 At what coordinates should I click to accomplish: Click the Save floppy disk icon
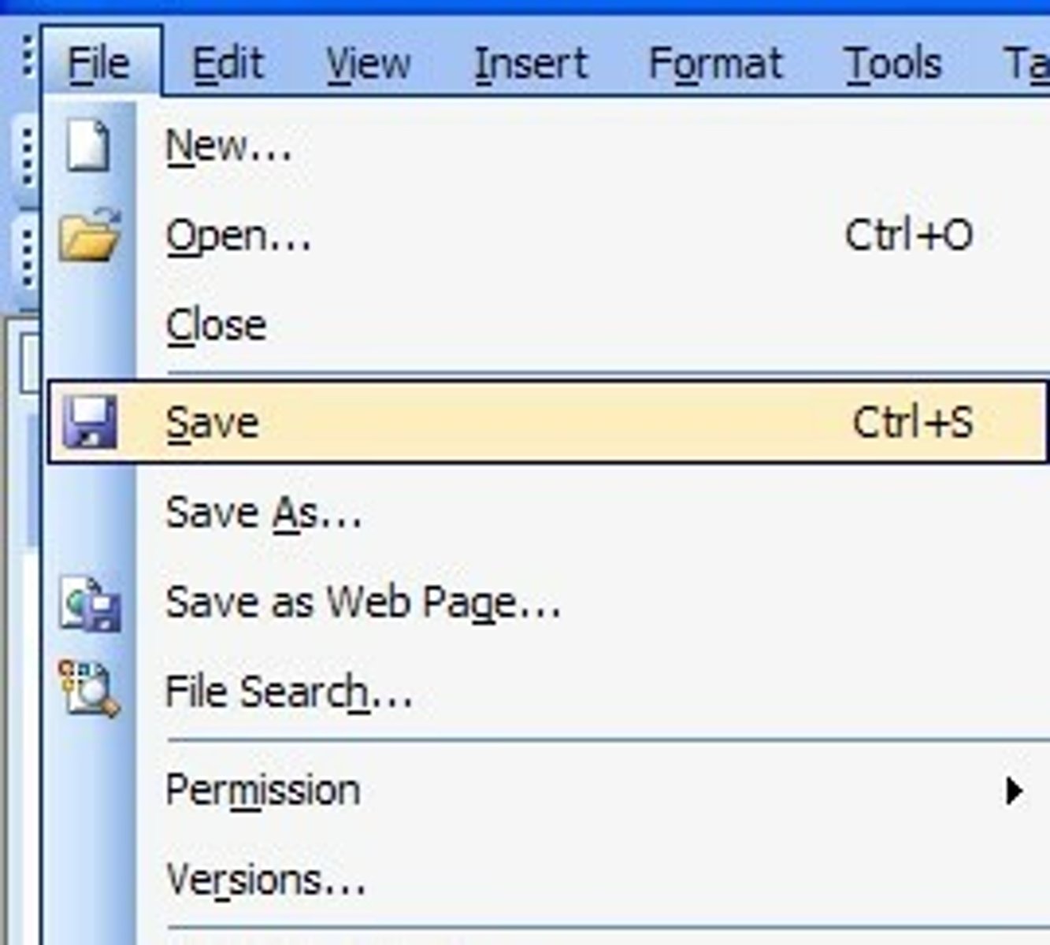coord(90,422)
